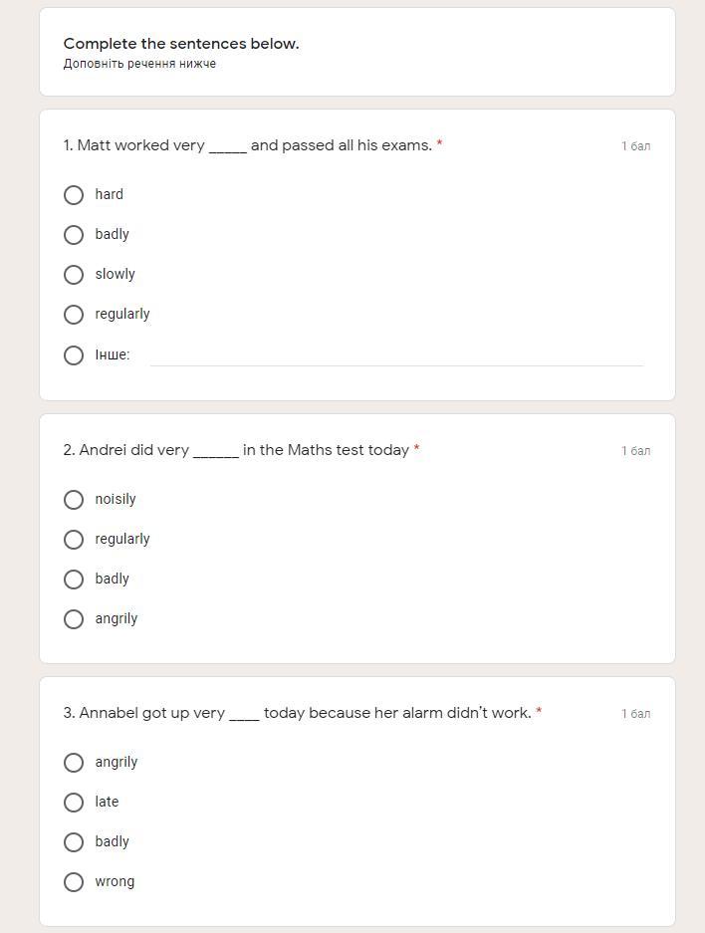
Task: Choose 'regularly' for question 2
Action: click(74, 540)
